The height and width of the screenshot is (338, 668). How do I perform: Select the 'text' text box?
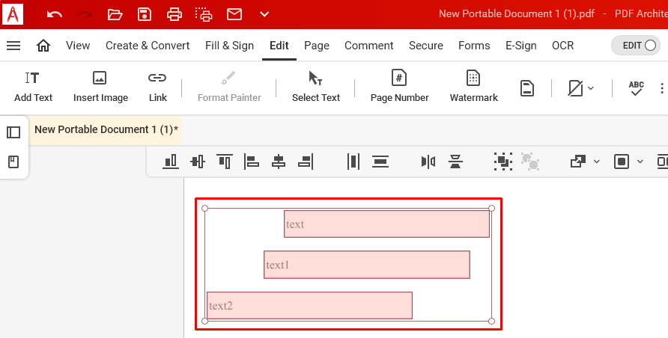tap(387, 224)
